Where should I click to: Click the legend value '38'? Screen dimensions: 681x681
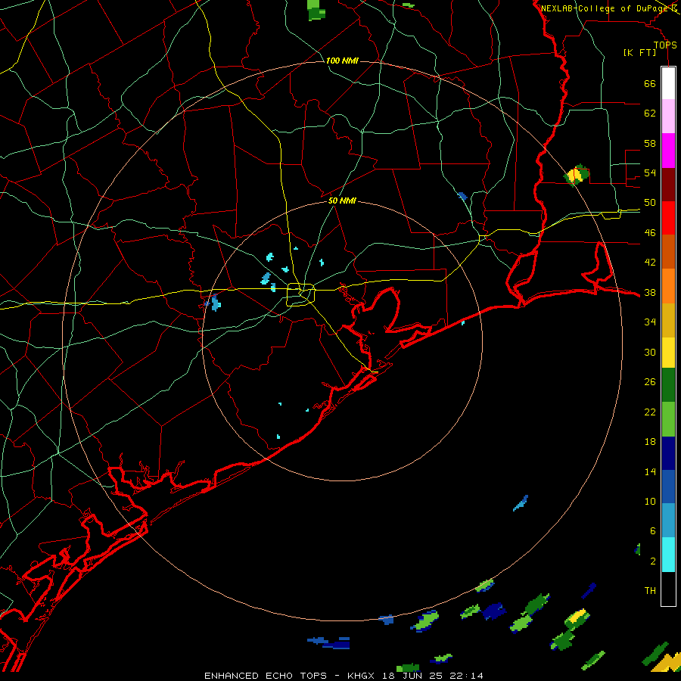650,292
